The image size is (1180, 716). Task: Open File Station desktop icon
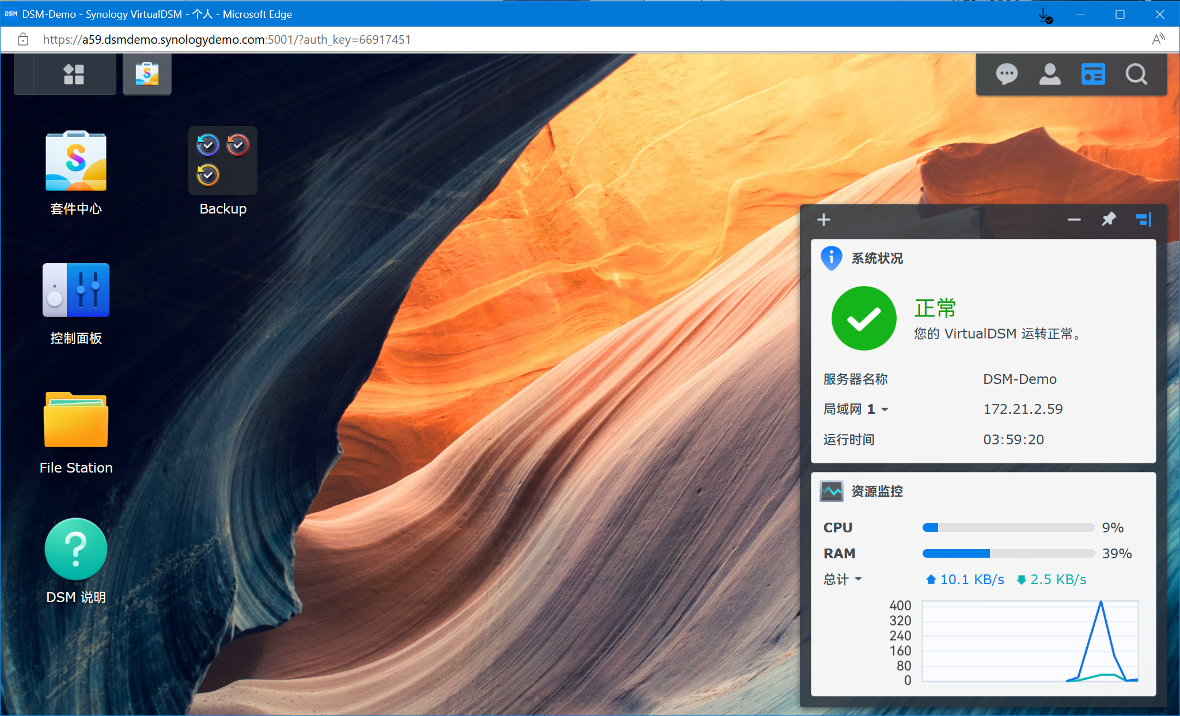point(76,420)
